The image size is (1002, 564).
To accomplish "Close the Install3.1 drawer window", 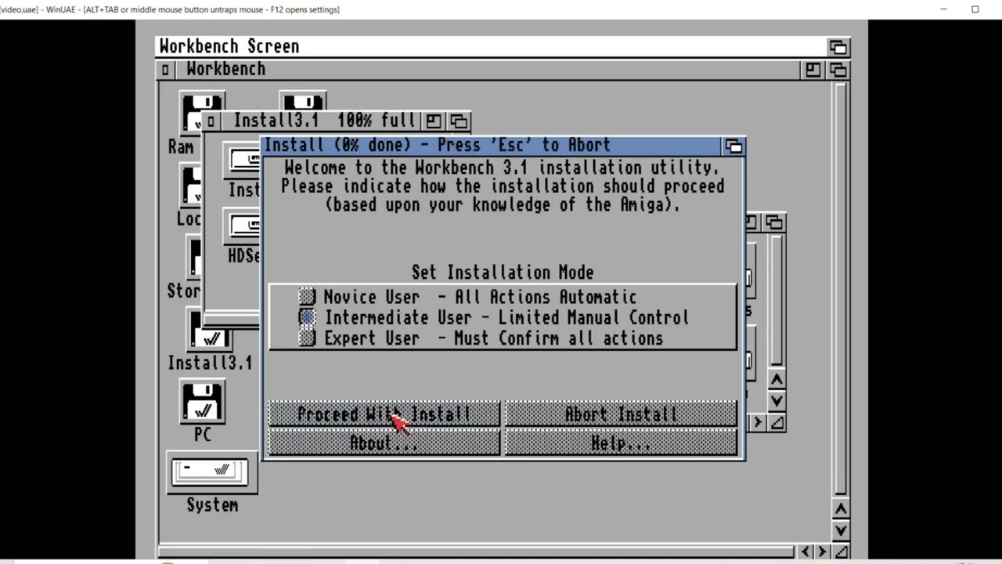I will (x=211, y=121).
